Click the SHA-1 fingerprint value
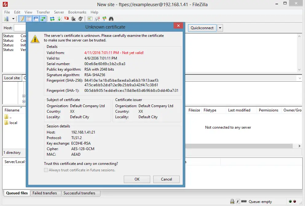The image size is (305, 206). pyautogui.click(x=131, y=91)
